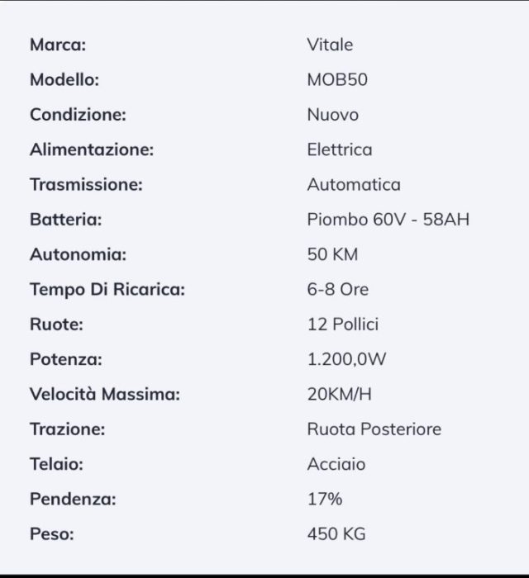Click the "Automatica" transmission value
This screenshot has height=578, width=529.
(353, 185)
